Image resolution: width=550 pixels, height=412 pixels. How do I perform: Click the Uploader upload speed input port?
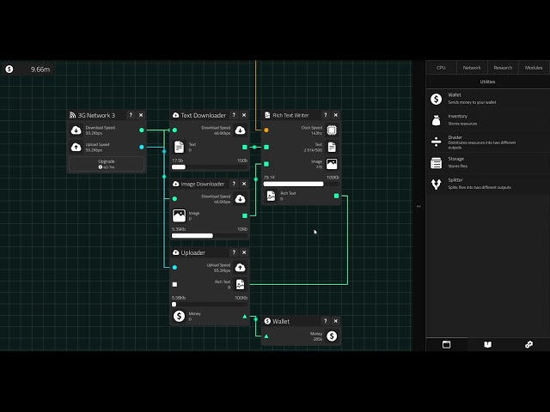click(174, 267)
